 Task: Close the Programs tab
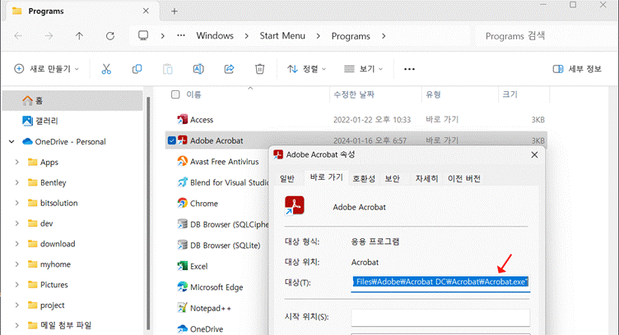[146, 11]
